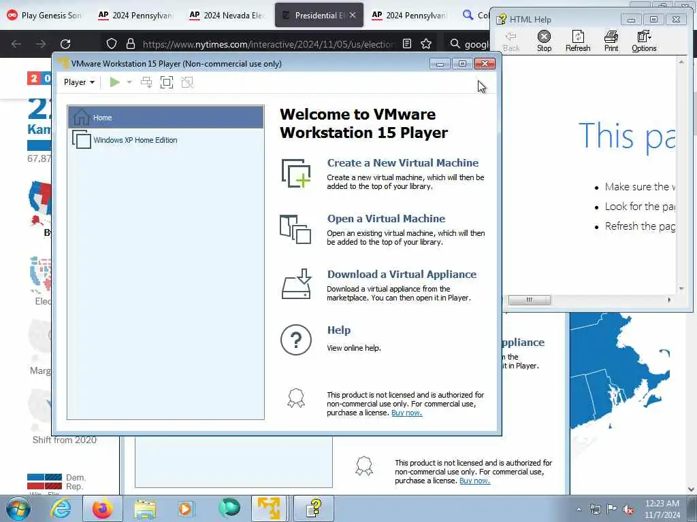Open the Player menu in VMware
Screen dimensions: 697x522
[x=79, y=82]
